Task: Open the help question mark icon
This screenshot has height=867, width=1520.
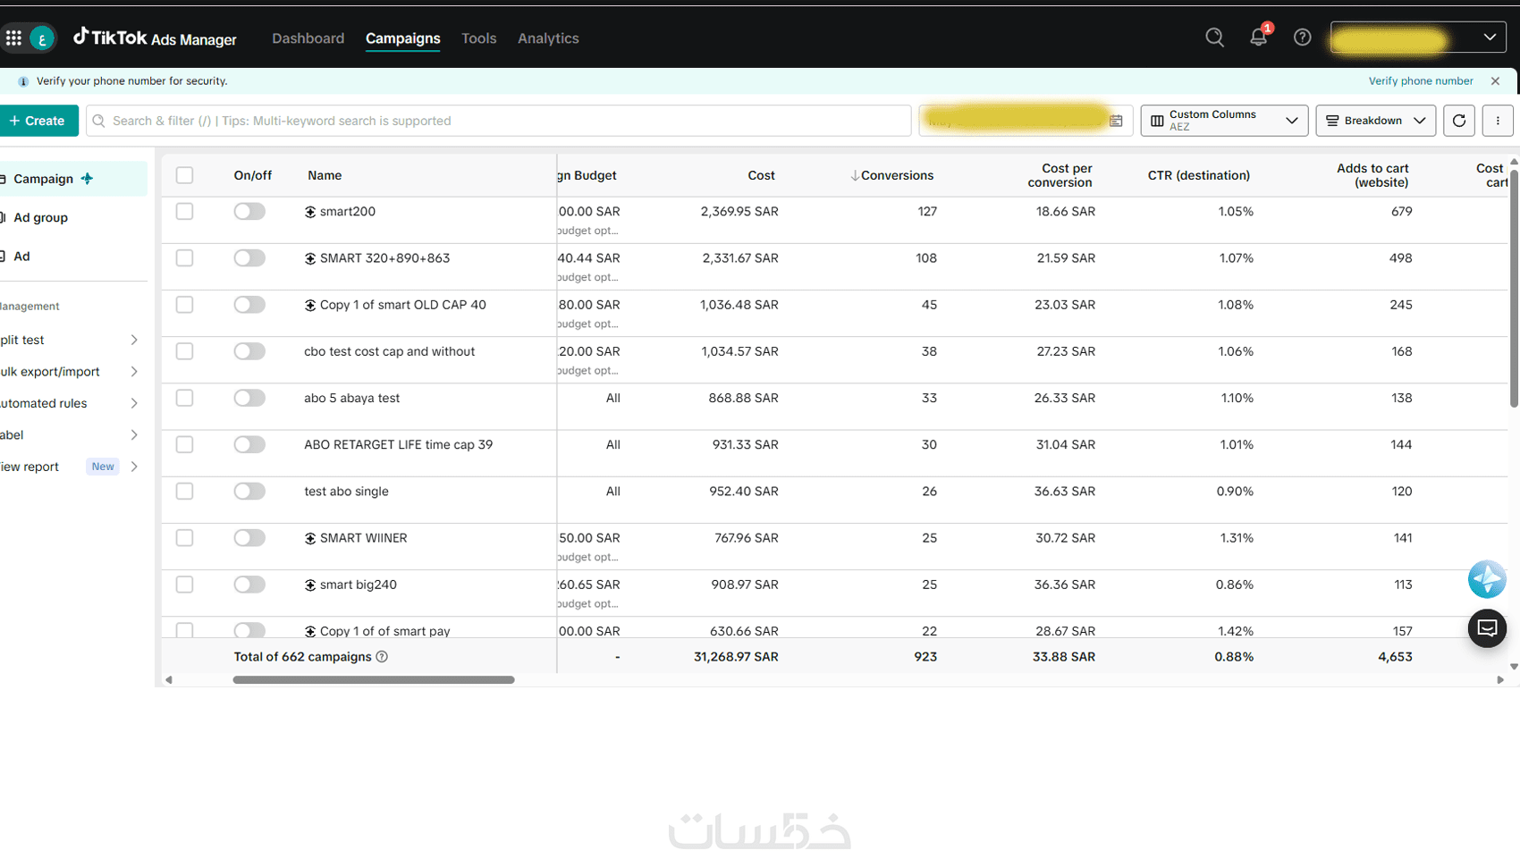Action: 1302,38
